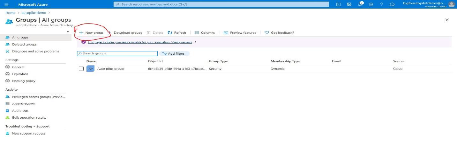Open Preview features
Image resolution: width=457 pixels, height=145 pixels.
click(x=240, y=32)
